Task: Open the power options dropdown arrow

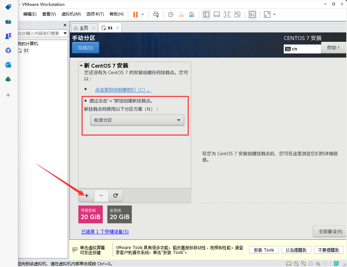Action: [x=143, y=14]
